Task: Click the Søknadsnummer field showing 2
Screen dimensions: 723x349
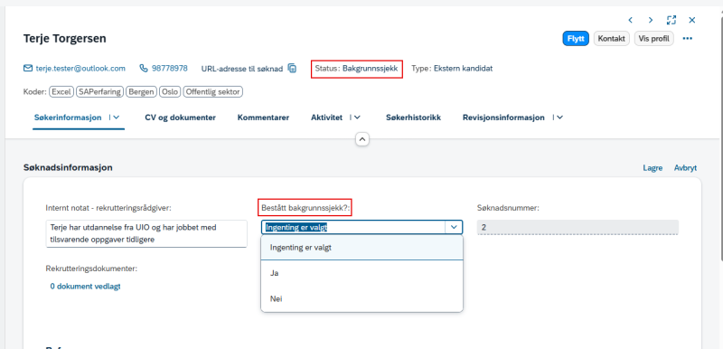Action: coord(577,227)
